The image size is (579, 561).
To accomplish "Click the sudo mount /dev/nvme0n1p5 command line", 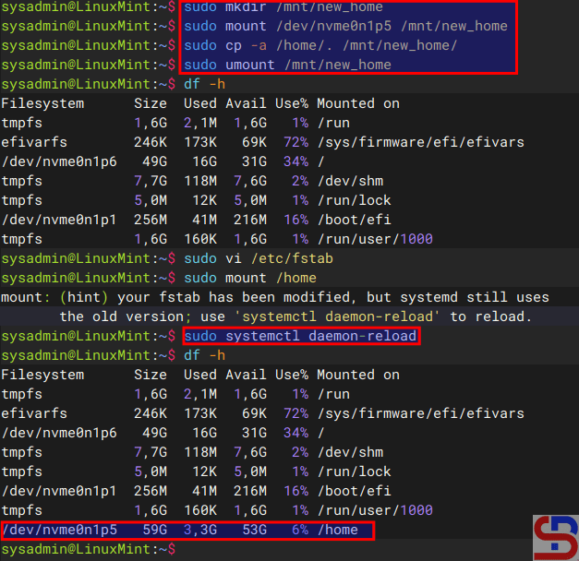I will tap(345, 26).
